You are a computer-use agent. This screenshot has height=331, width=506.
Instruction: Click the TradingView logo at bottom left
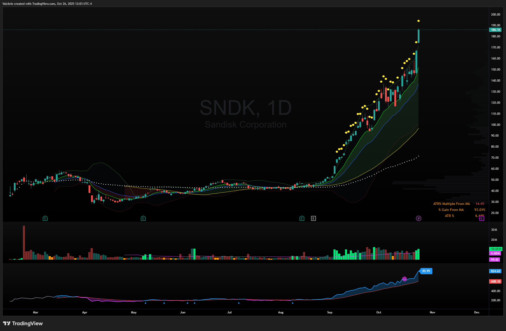coord(23,323)
